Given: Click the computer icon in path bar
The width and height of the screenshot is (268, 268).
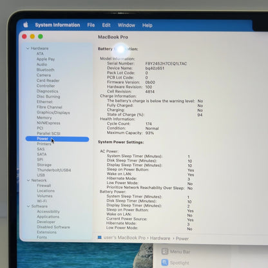Looking at the screenshot, I should click(100, 237).
